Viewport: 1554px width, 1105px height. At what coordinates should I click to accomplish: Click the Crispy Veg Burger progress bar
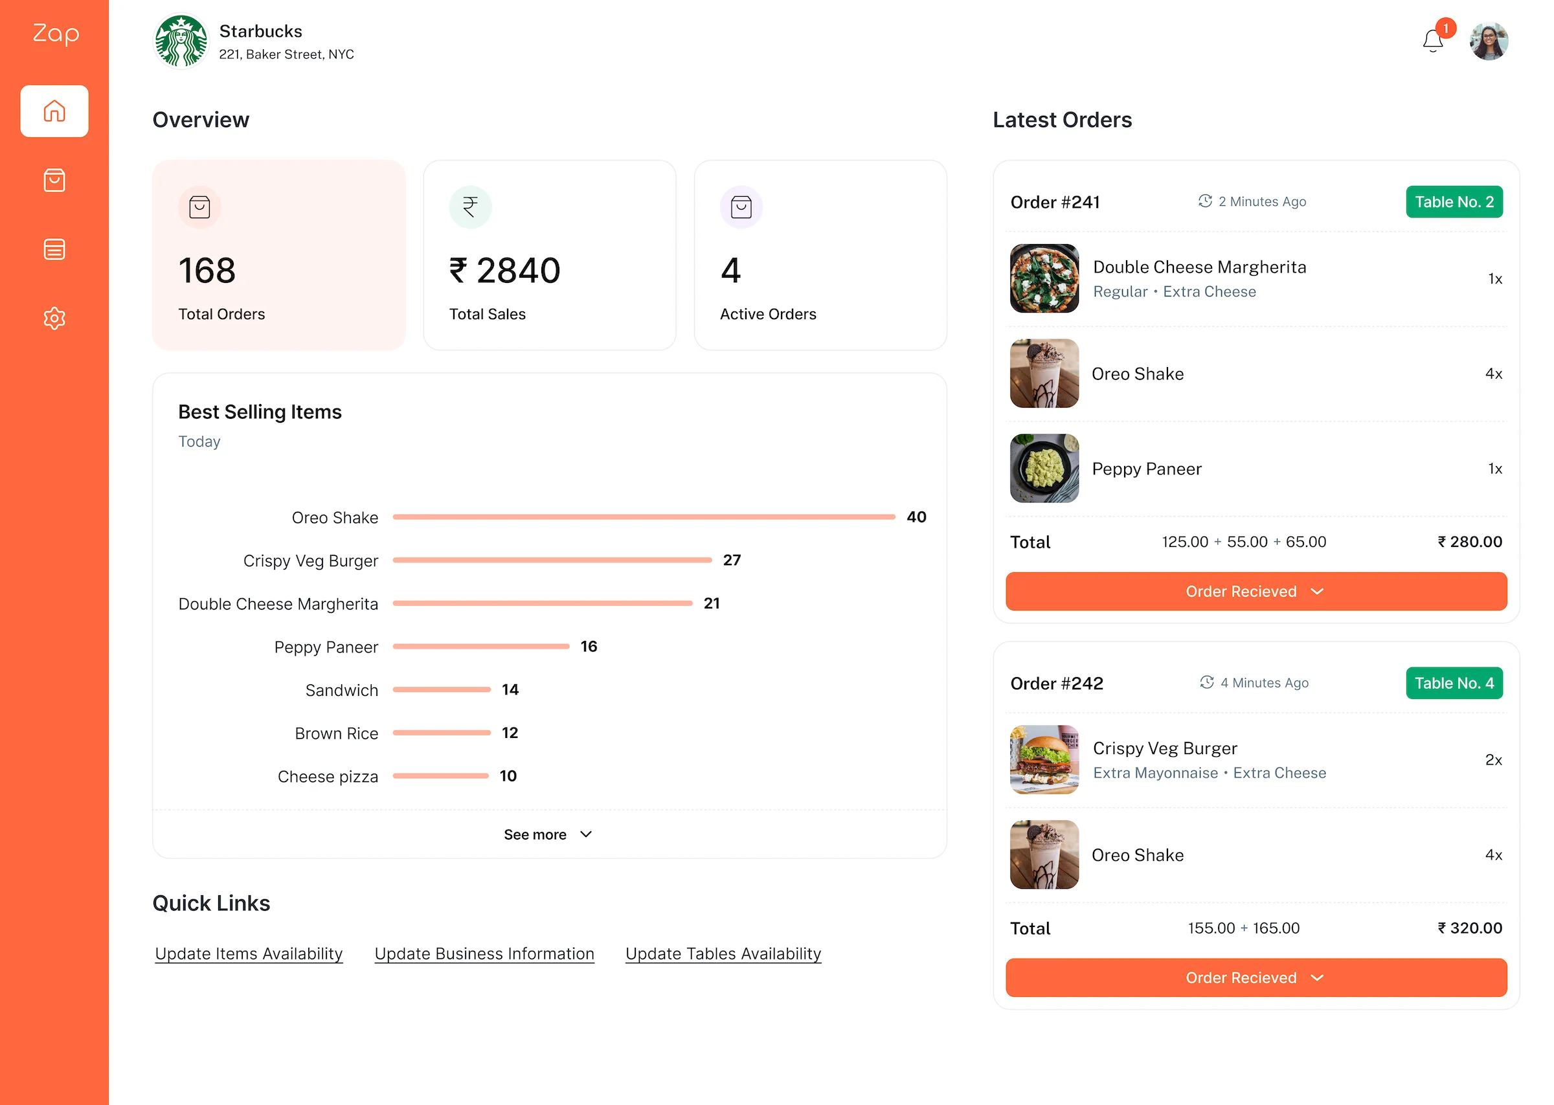pyautogui.click(x=552, y=560)
